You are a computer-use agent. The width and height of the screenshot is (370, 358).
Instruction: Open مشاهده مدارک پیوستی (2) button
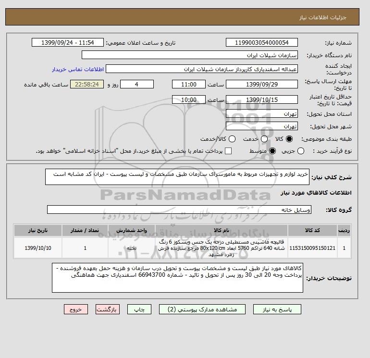tap(202, 309)
